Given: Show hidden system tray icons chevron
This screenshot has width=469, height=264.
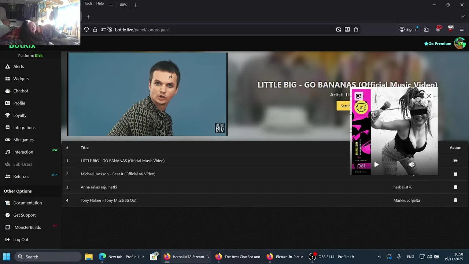Looking at the screenshot, I should click(379, 257).
